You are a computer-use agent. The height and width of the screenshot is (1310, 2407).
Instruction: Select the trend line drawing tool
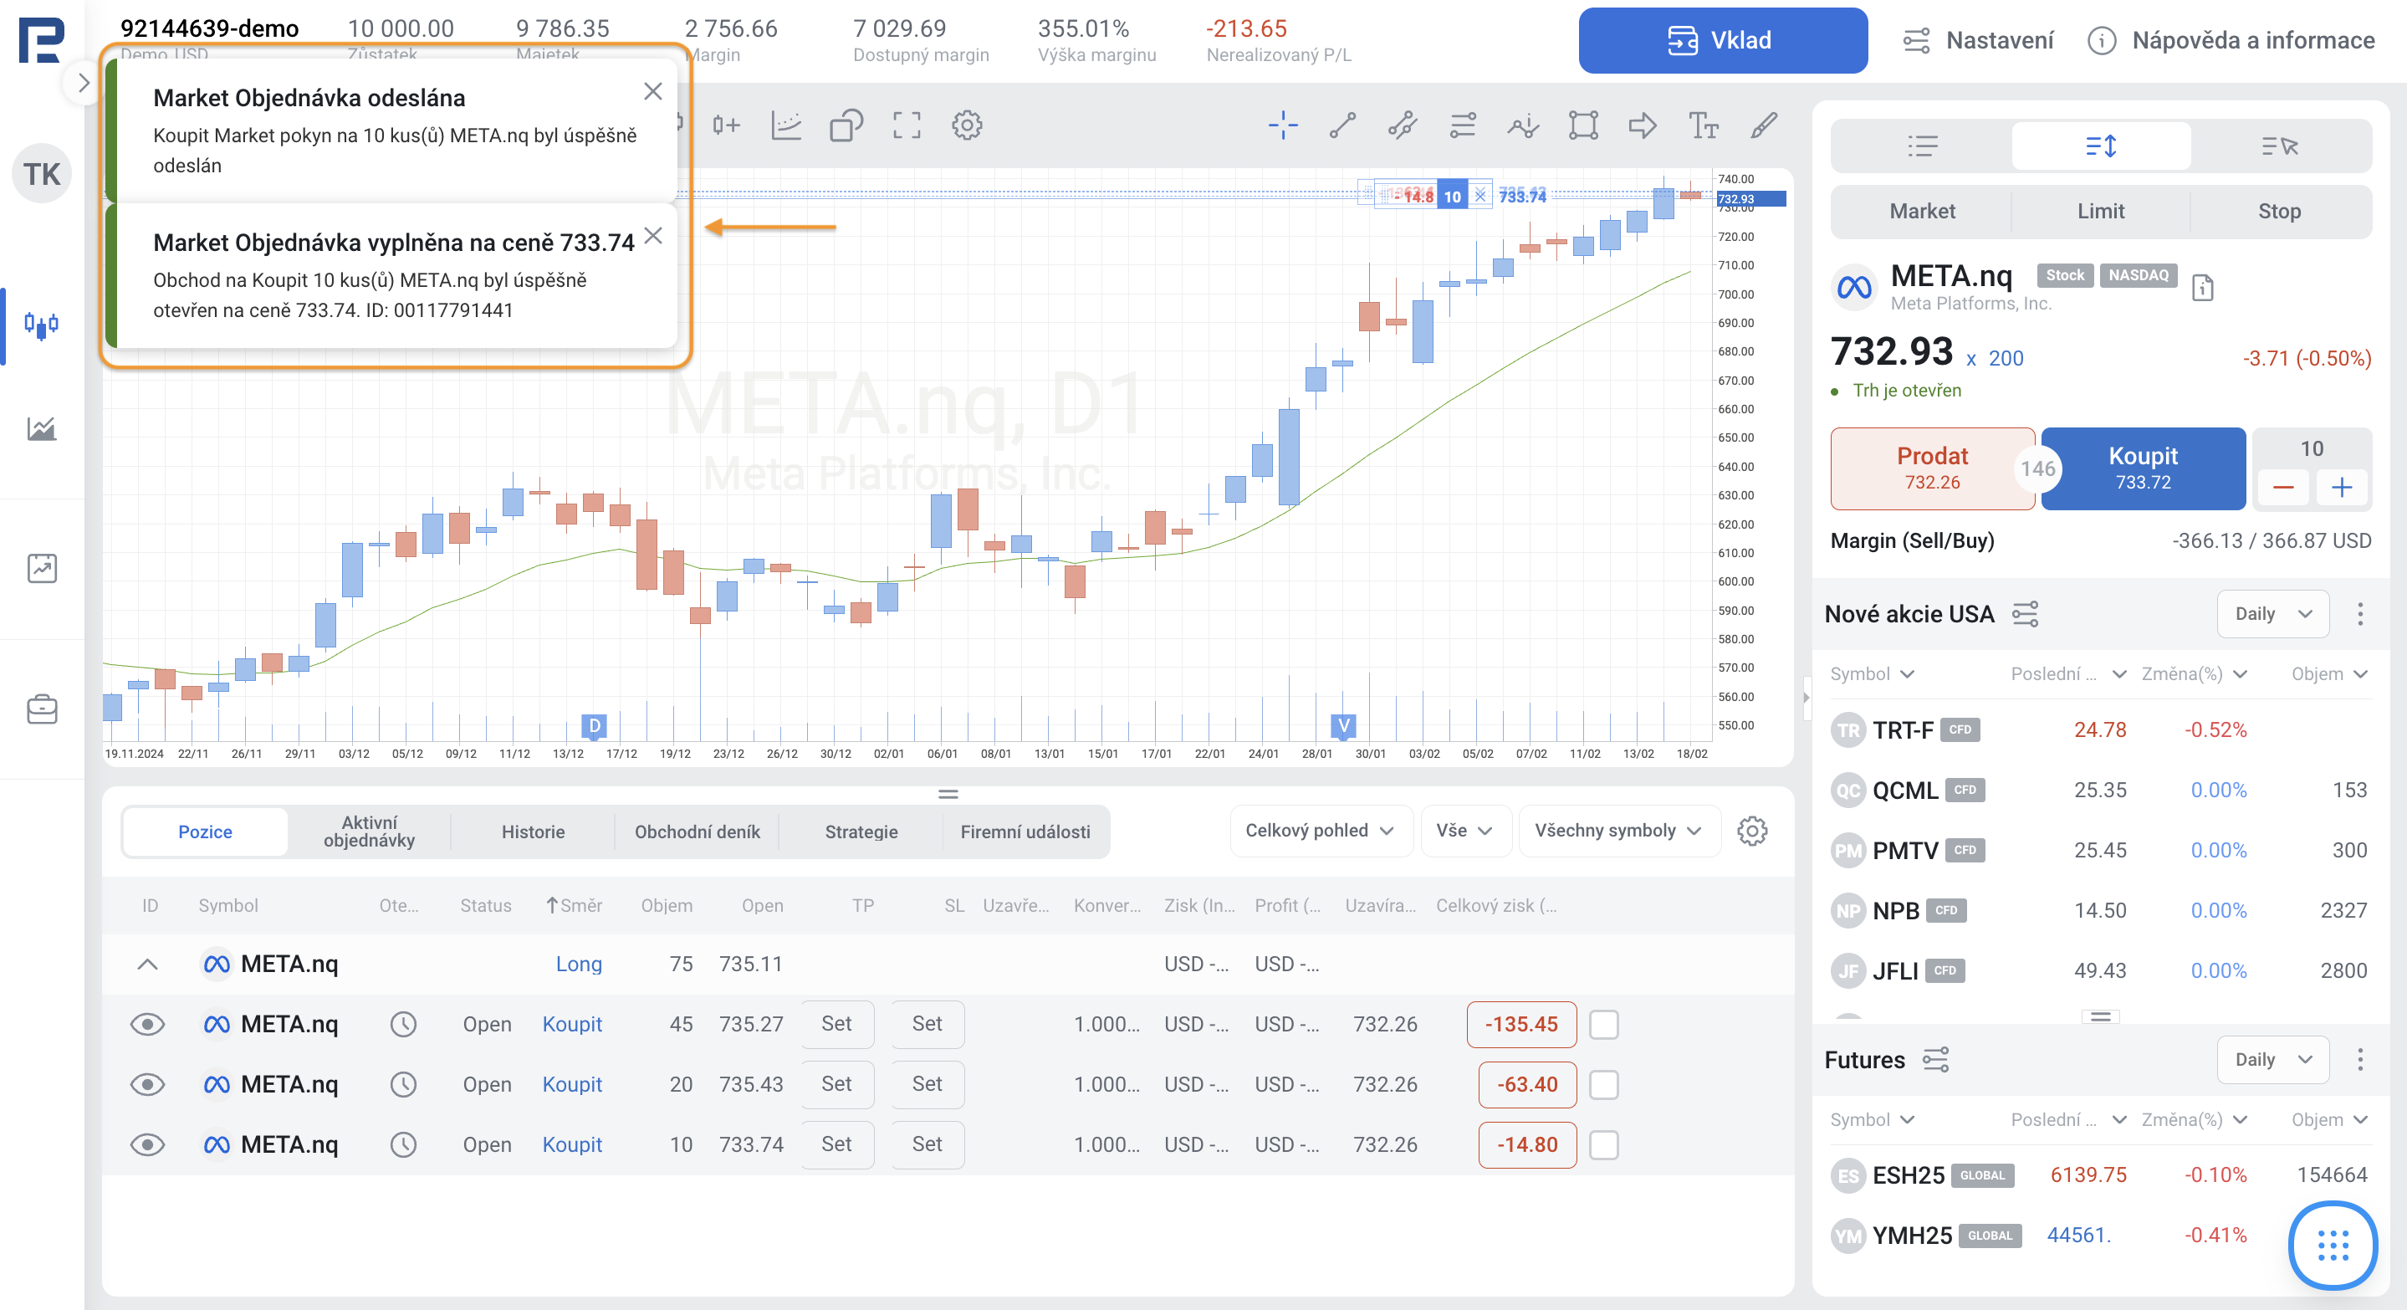[1342, 125]
